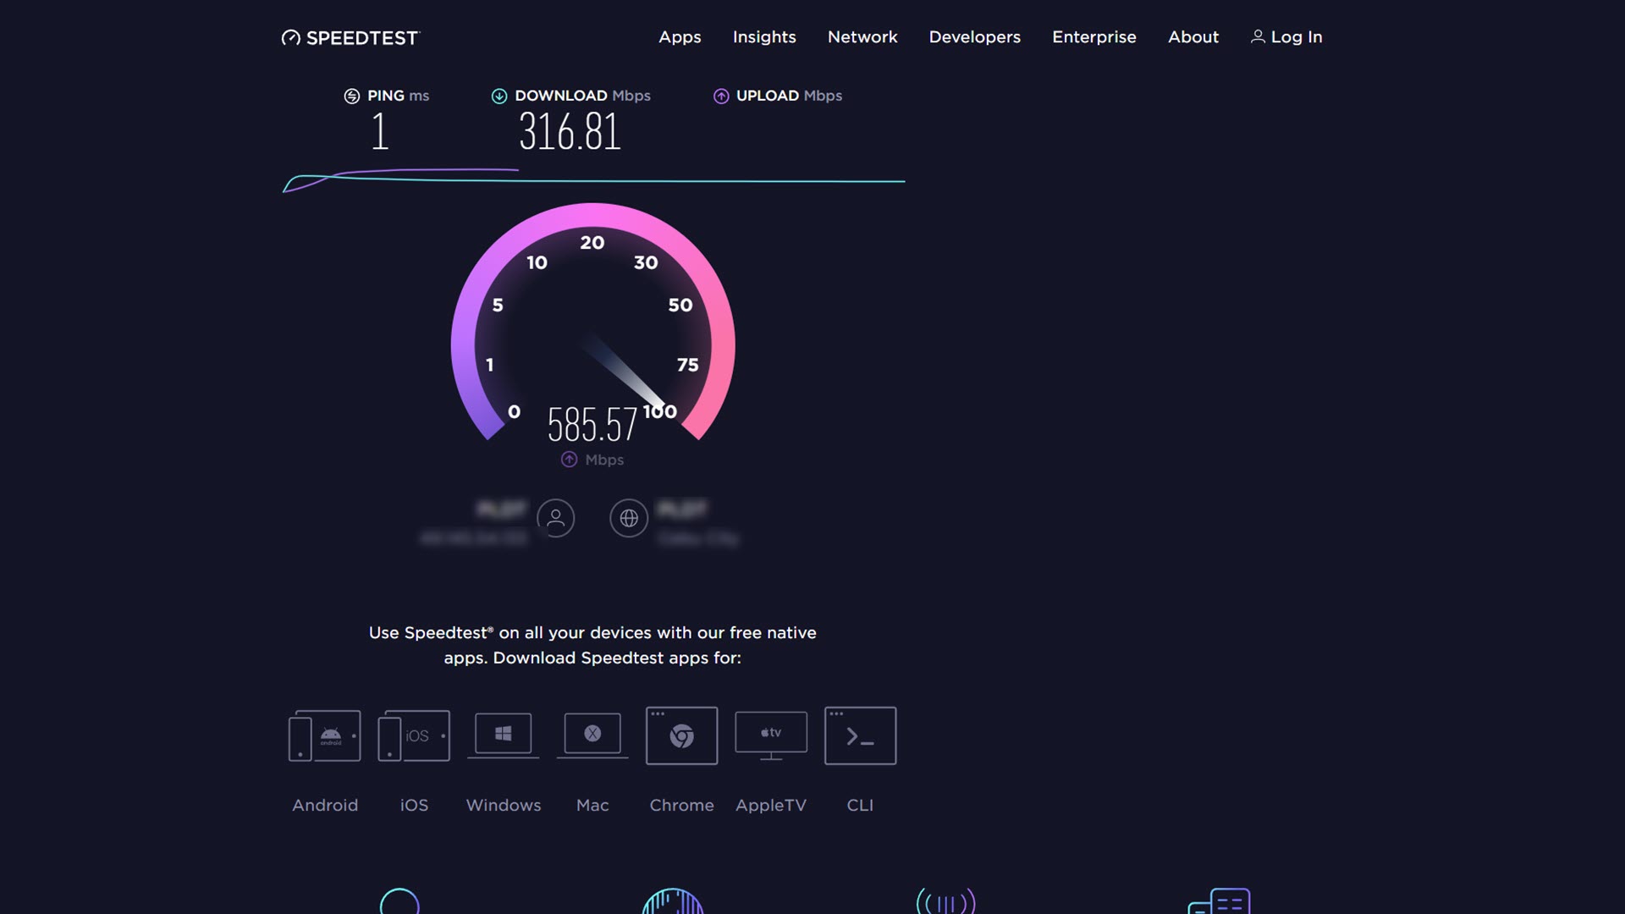Click the Speedtest logo
Viewport: 1625px width, 914px height.
pyautogui.click(x=350, y=37)
